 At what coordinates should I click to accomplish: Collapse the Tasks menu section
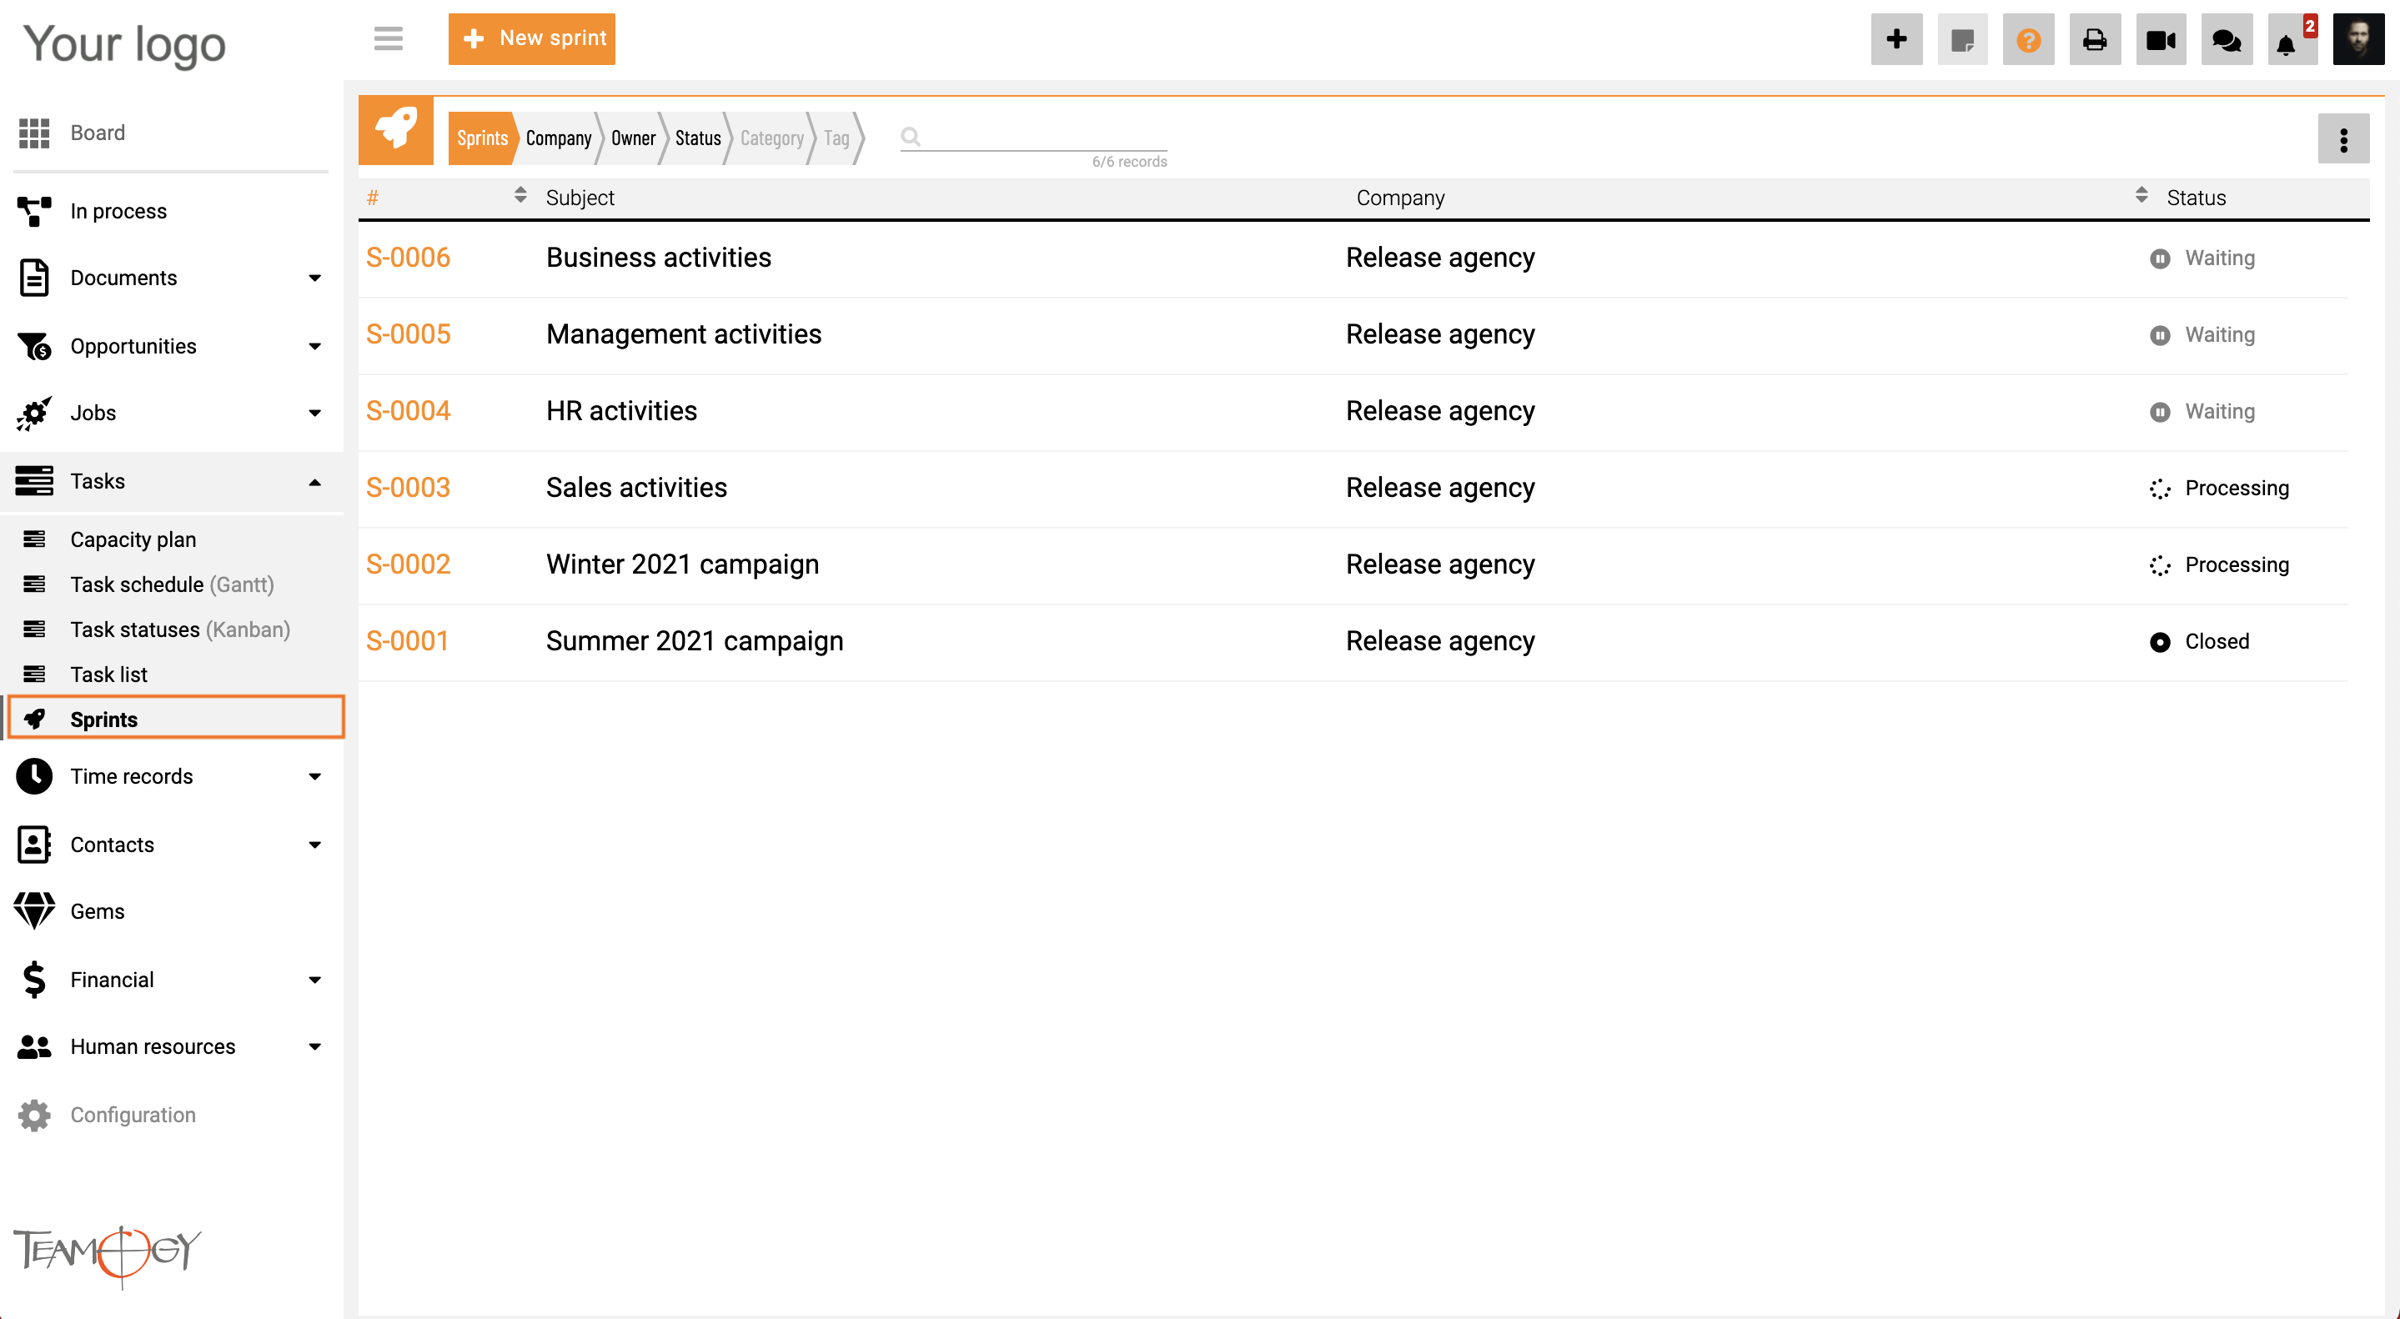tap(315, 482)
